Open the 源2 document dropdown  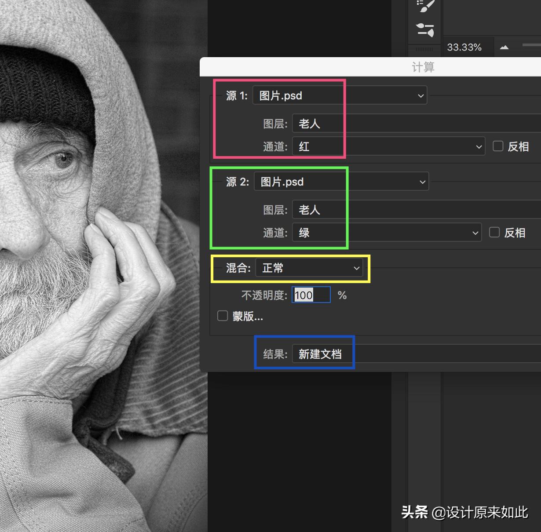click(x=341, y=181)
